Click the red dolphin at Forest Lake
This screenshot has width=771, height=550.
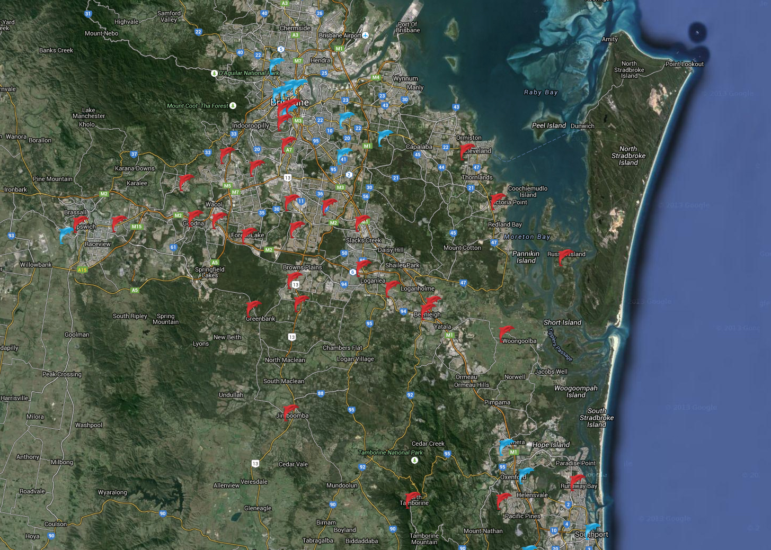click(x=249, y=235)
